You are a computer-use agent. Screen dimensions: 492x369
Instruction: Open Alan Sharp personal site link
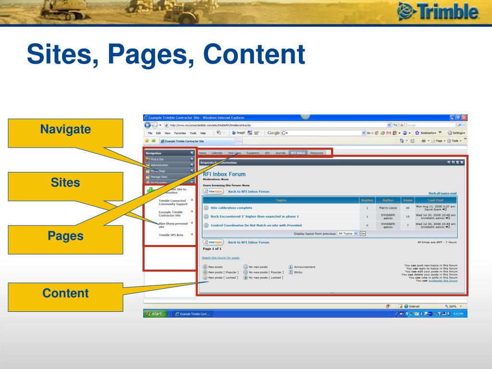(x=173, y=225)
